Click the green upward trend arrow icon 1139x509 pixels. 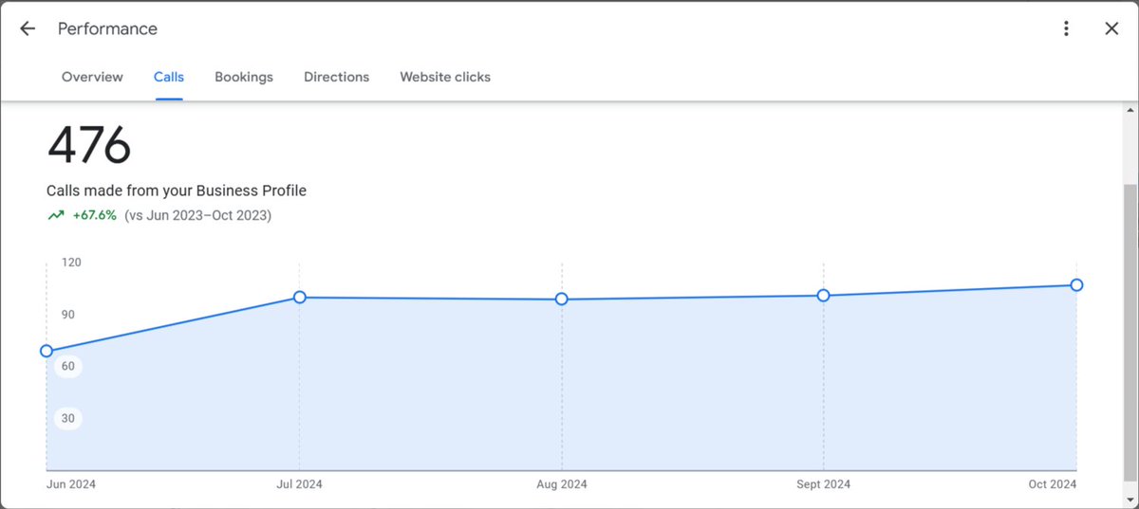click(x=56, y=215)
